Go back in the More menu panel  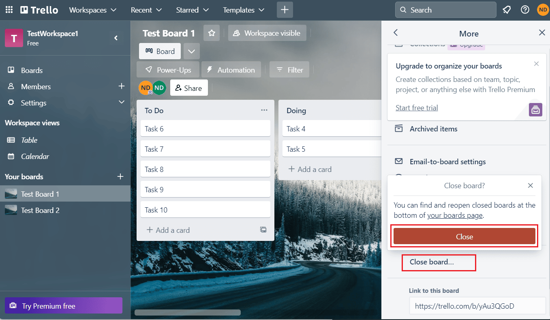coord(396,33)
